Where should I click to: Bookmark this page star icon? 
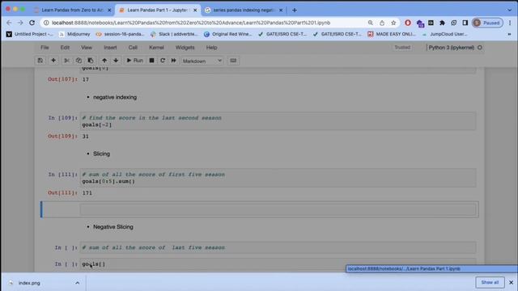393,23
